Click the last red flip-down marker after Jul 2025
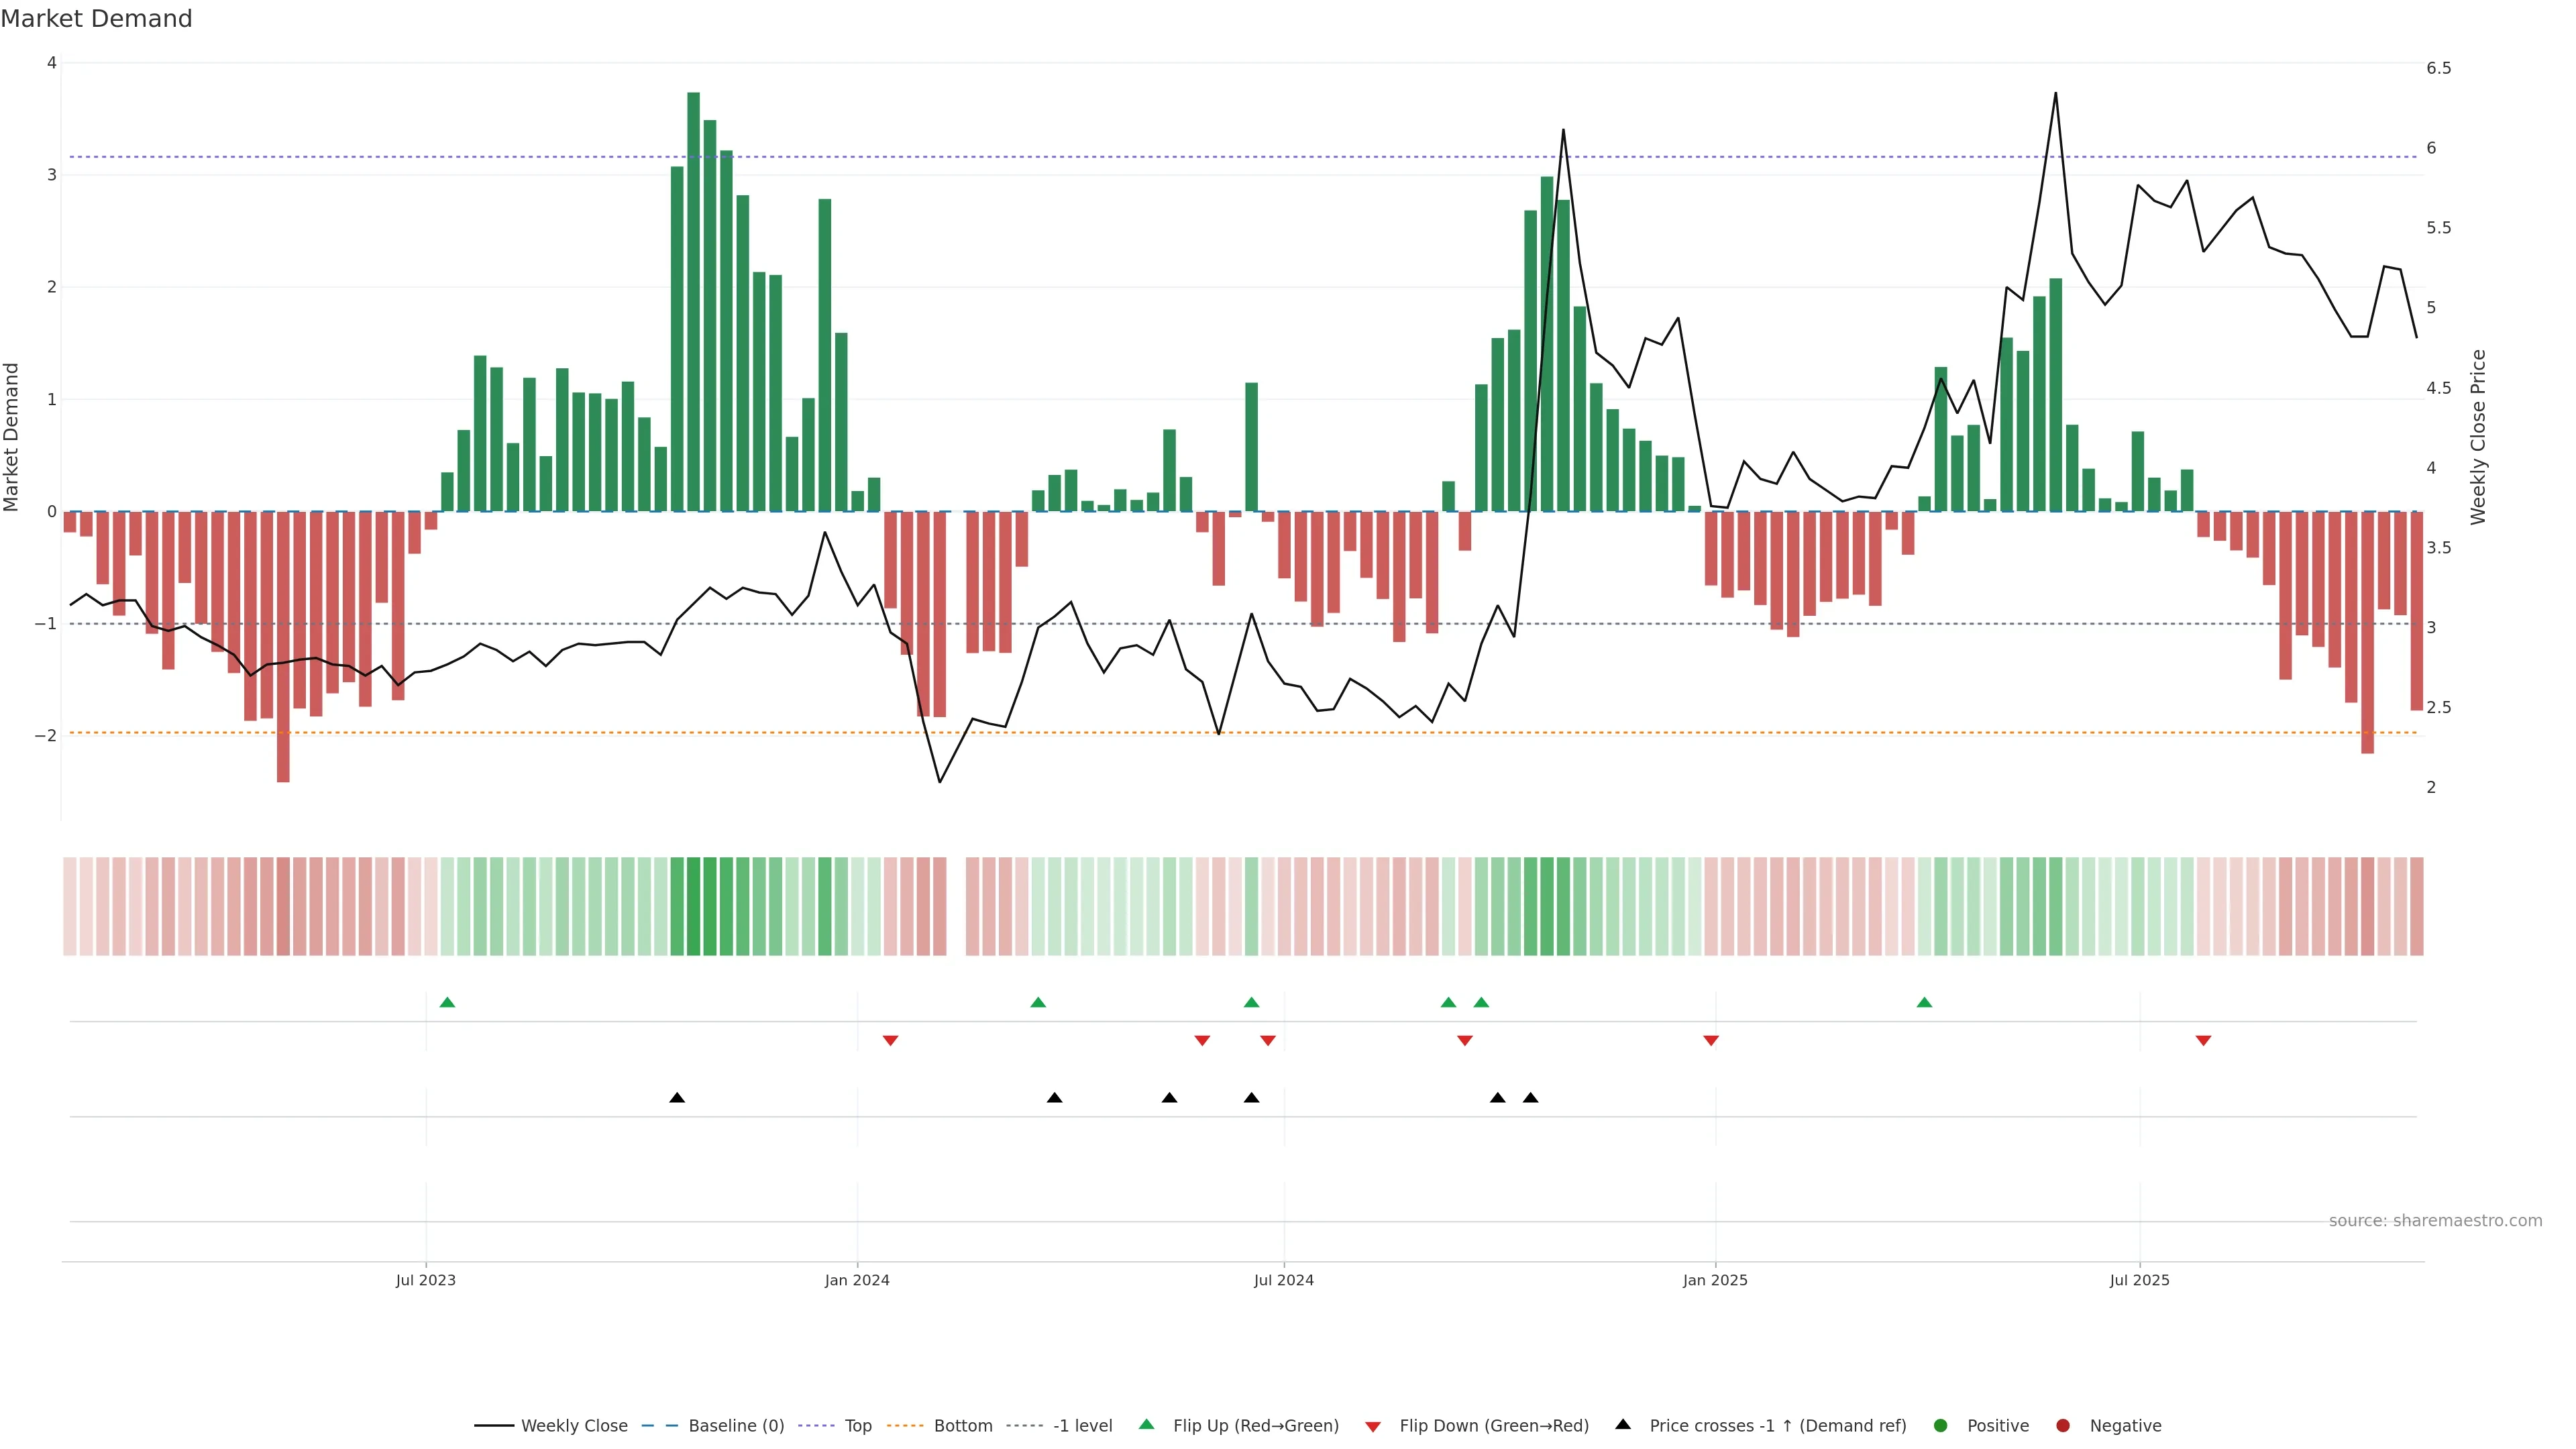This screenshot has width=2576, height=1449. click(2203, 1041)
